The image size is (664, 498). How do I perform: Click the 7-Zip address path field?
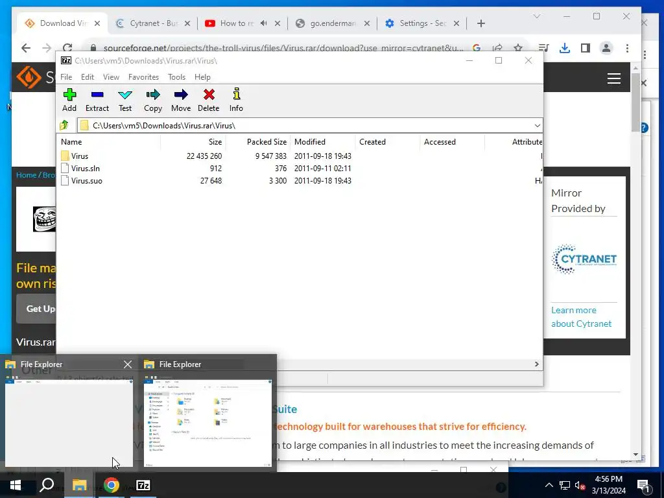click(309, 125)
